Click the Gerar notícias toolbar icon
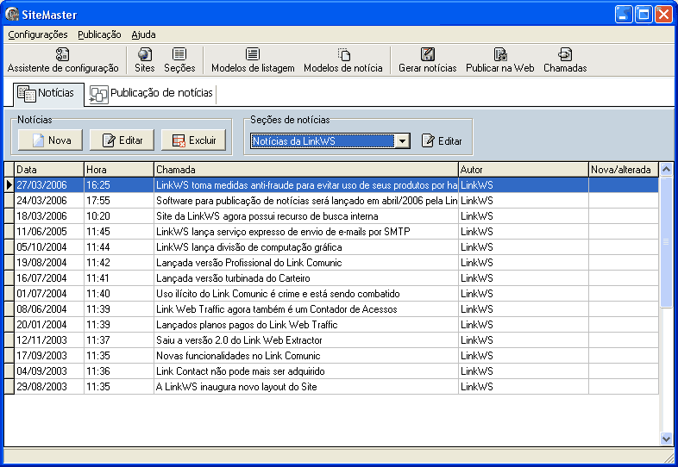This screenshot has width=678, height=467. point(428,60)
